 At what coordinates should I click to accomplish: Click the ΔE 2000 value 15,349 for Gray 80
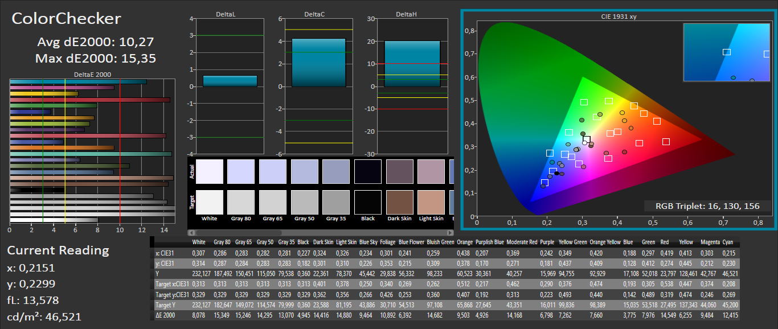(222, 314)
